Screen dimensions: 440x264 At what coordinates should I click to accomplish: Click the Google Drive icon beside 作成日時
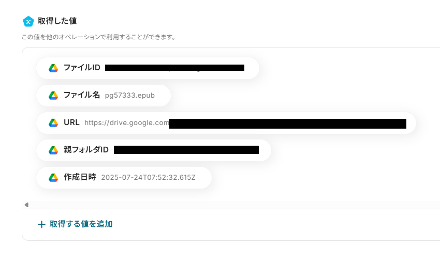53,178
